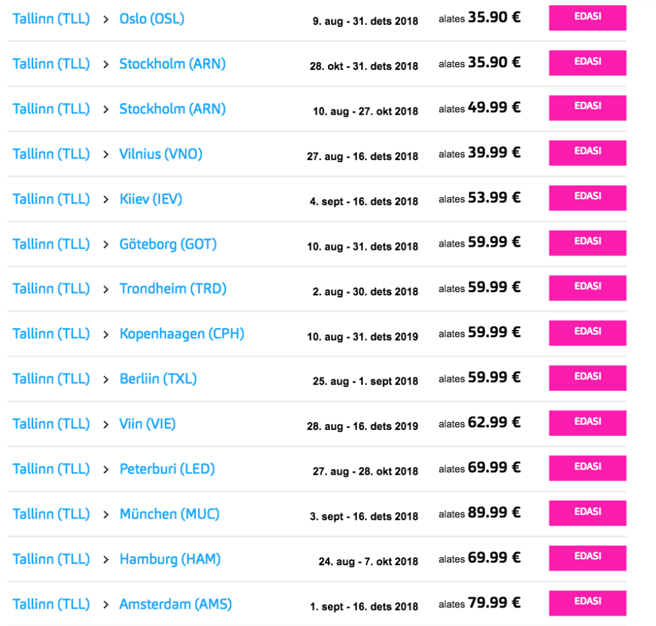
Task: Select the Amsterdam (AMS) destination link
Action: pyautogui.click(x=176, y=604)
